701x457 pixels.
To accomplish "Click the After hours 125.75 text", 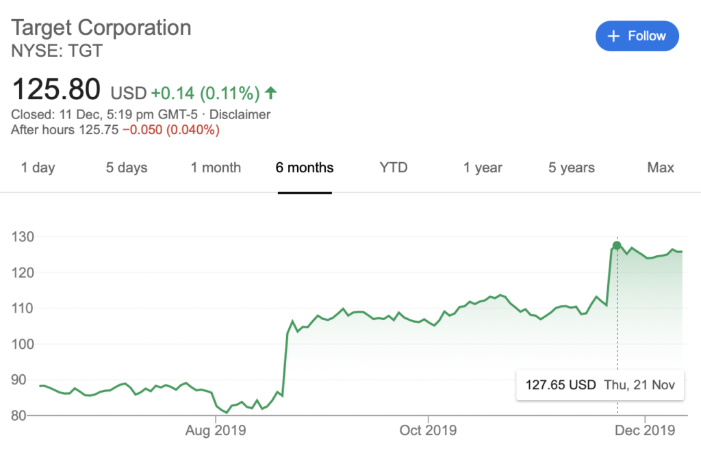I will tap(65, 130).
